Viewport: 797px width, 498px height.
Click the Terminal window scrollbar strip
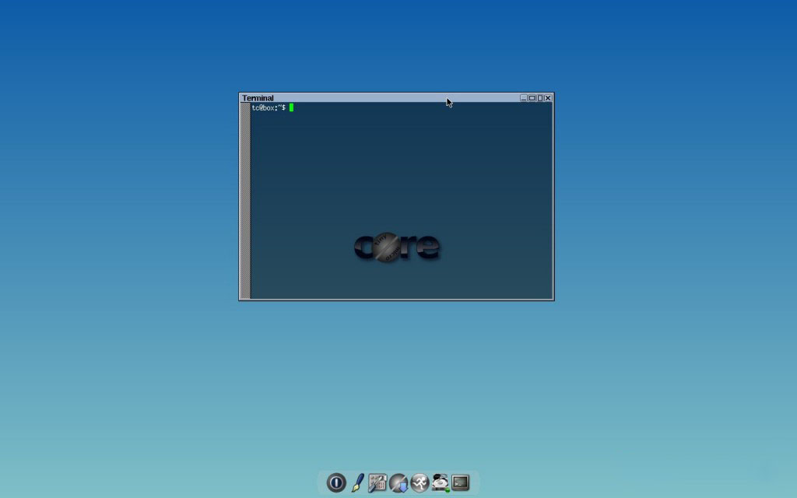coord(245,201)
